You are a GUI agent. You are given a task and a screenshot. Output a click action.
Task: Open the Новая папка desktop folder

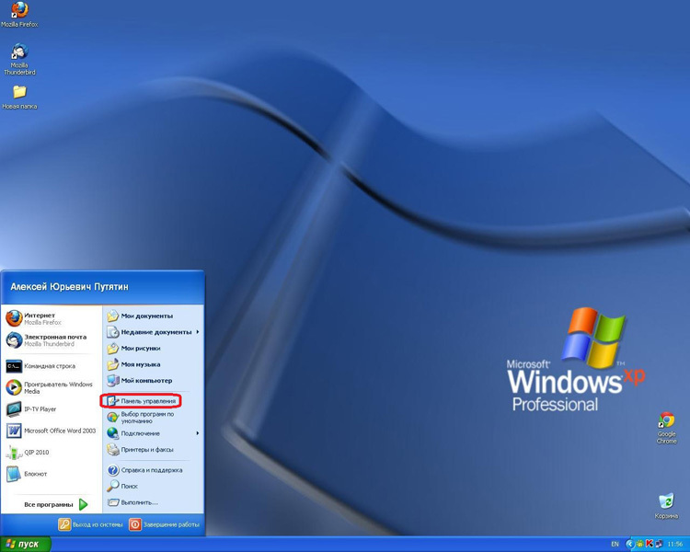(19, 98)
